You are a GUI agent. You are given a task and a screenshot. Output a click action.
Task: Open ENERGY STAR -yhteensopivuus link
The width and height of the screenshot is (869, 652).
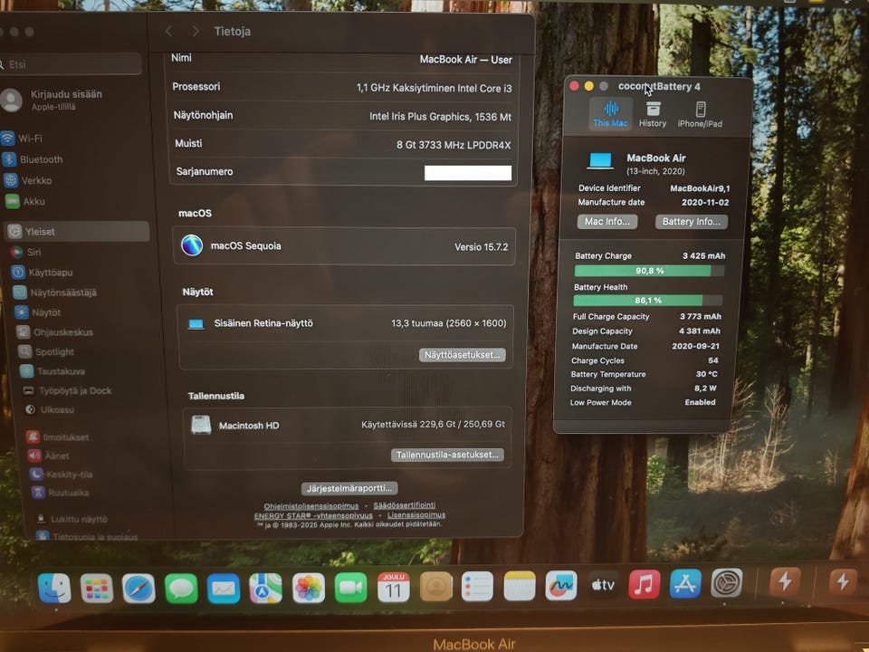313,515
